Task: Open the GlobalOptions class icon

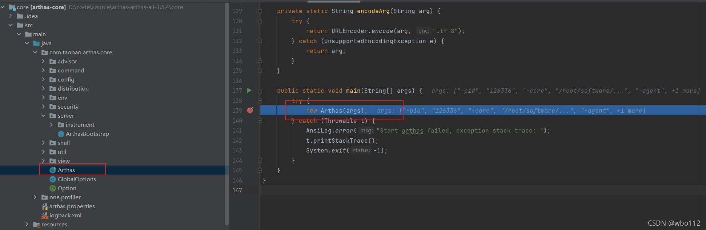Action: (x=53, y=179)
